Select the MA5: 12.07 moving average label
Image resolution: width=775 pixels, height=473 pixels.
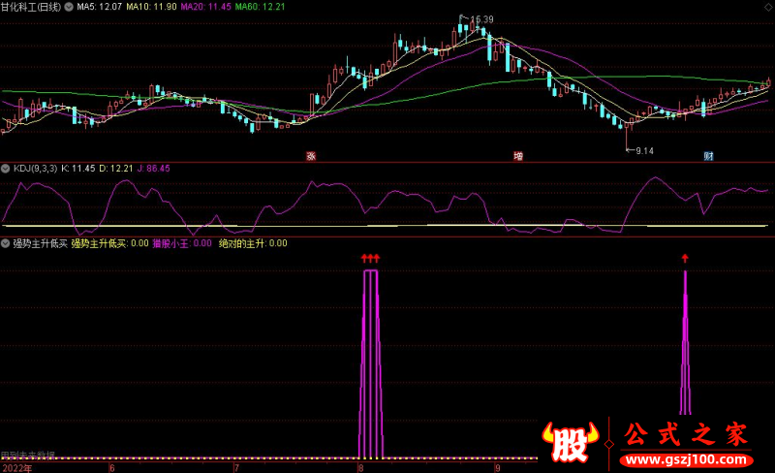pyautogui.click(x=98, y=6)
